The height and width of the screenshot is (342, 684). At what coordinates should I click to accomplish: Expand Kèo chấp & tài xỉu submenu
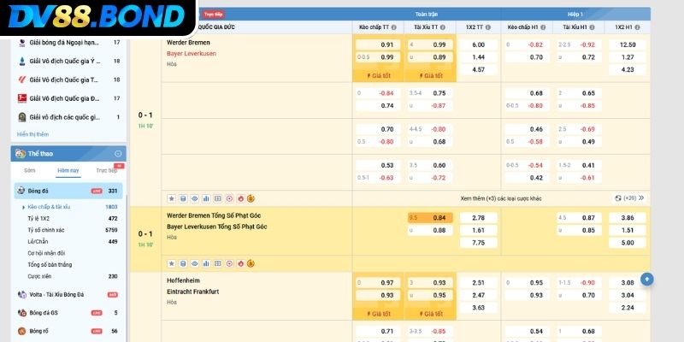pos(23,207)
